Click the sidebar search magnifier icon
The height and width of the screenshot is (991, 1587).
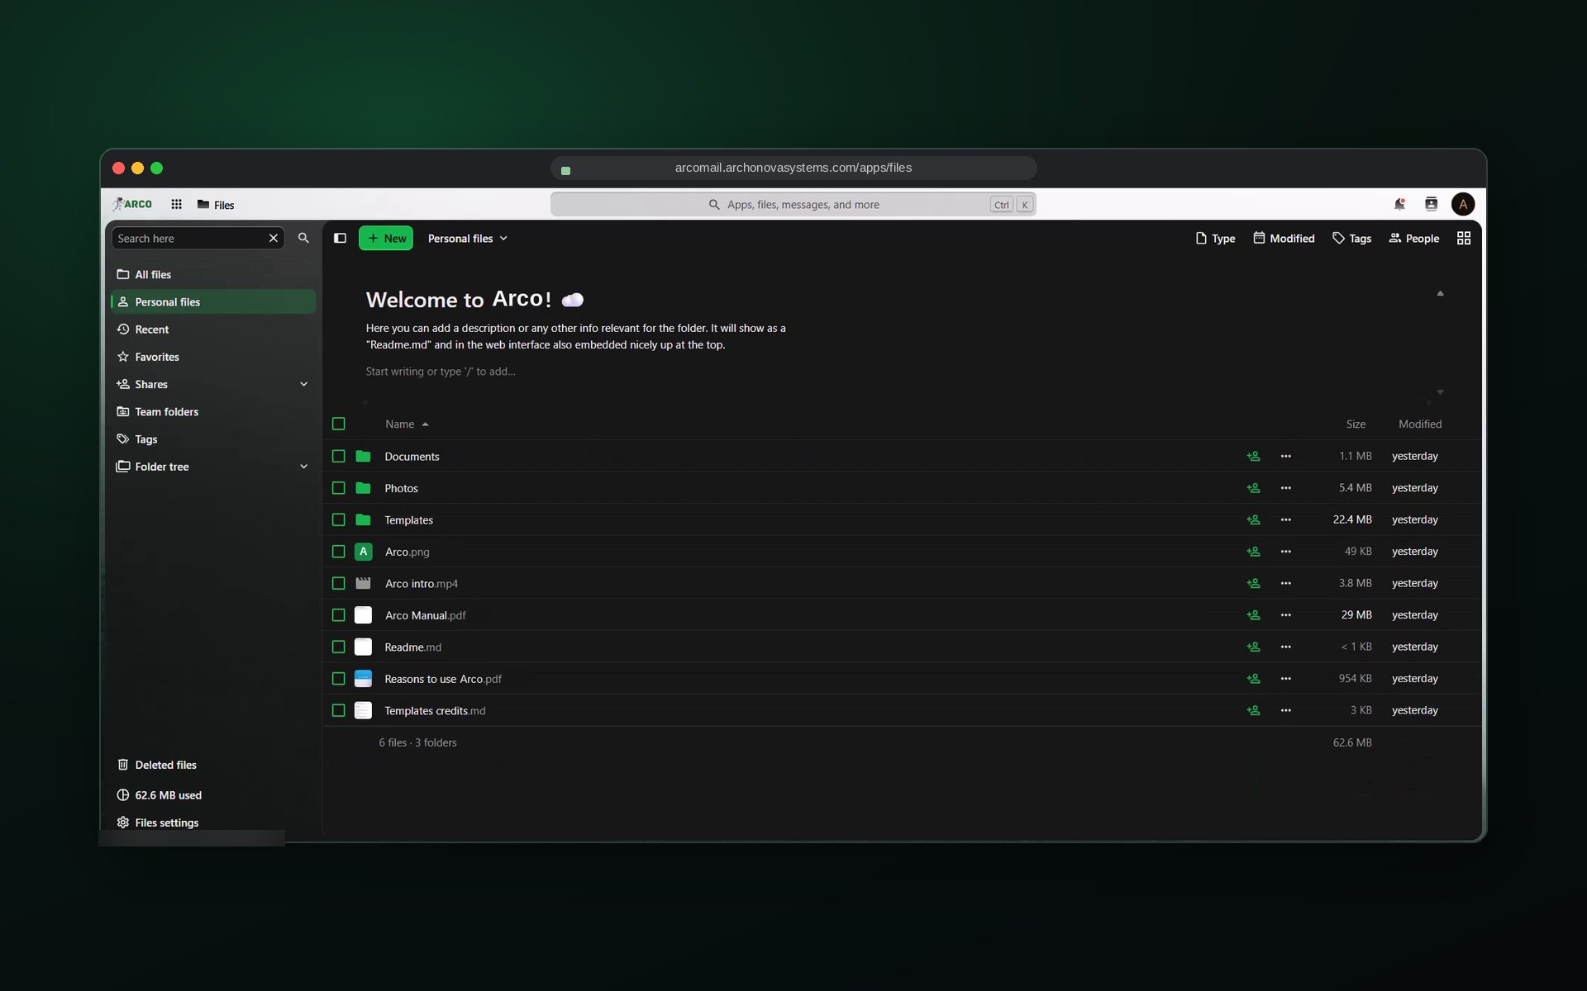tap(303, 238)
